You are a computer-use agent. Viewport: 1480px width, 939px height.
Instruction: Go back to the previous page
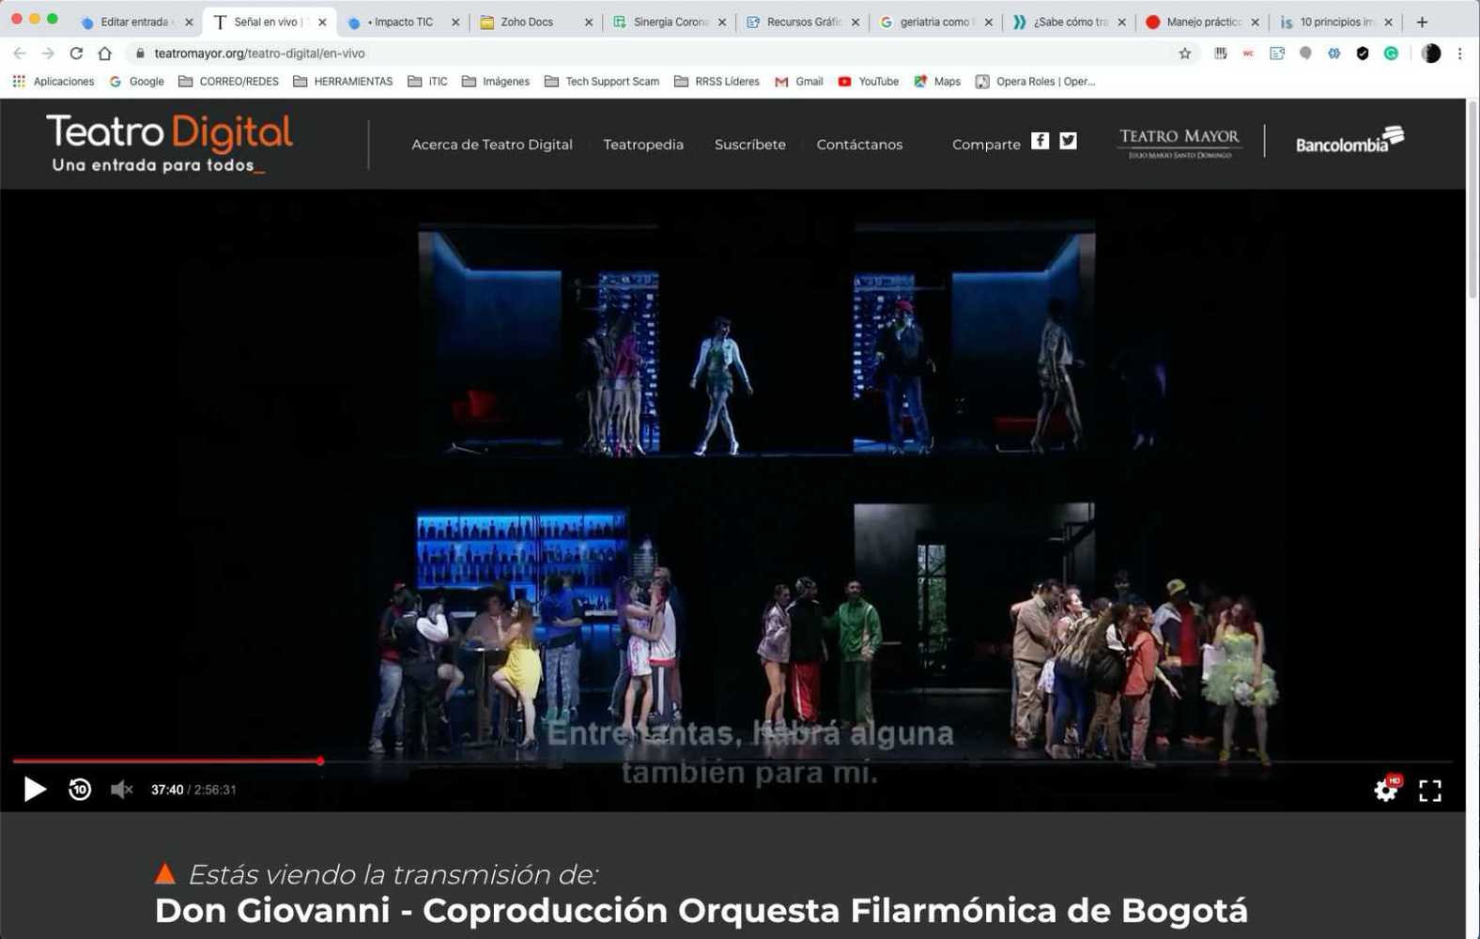click(x=20, y=54)
